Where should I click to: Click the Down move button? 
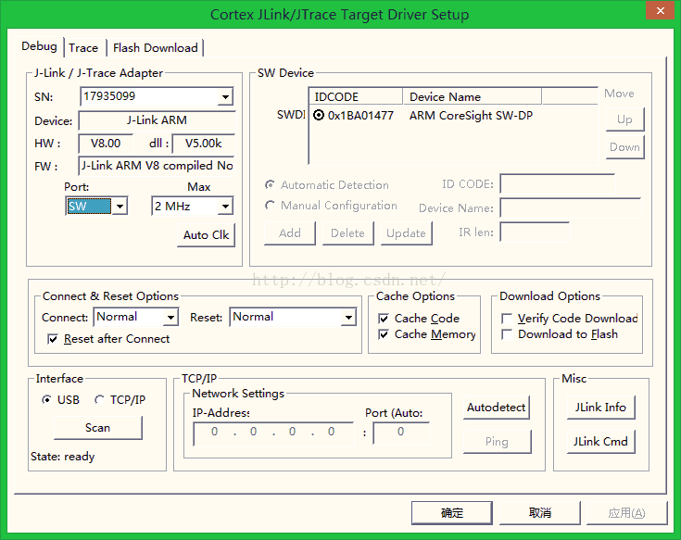[x=624, y=146]
